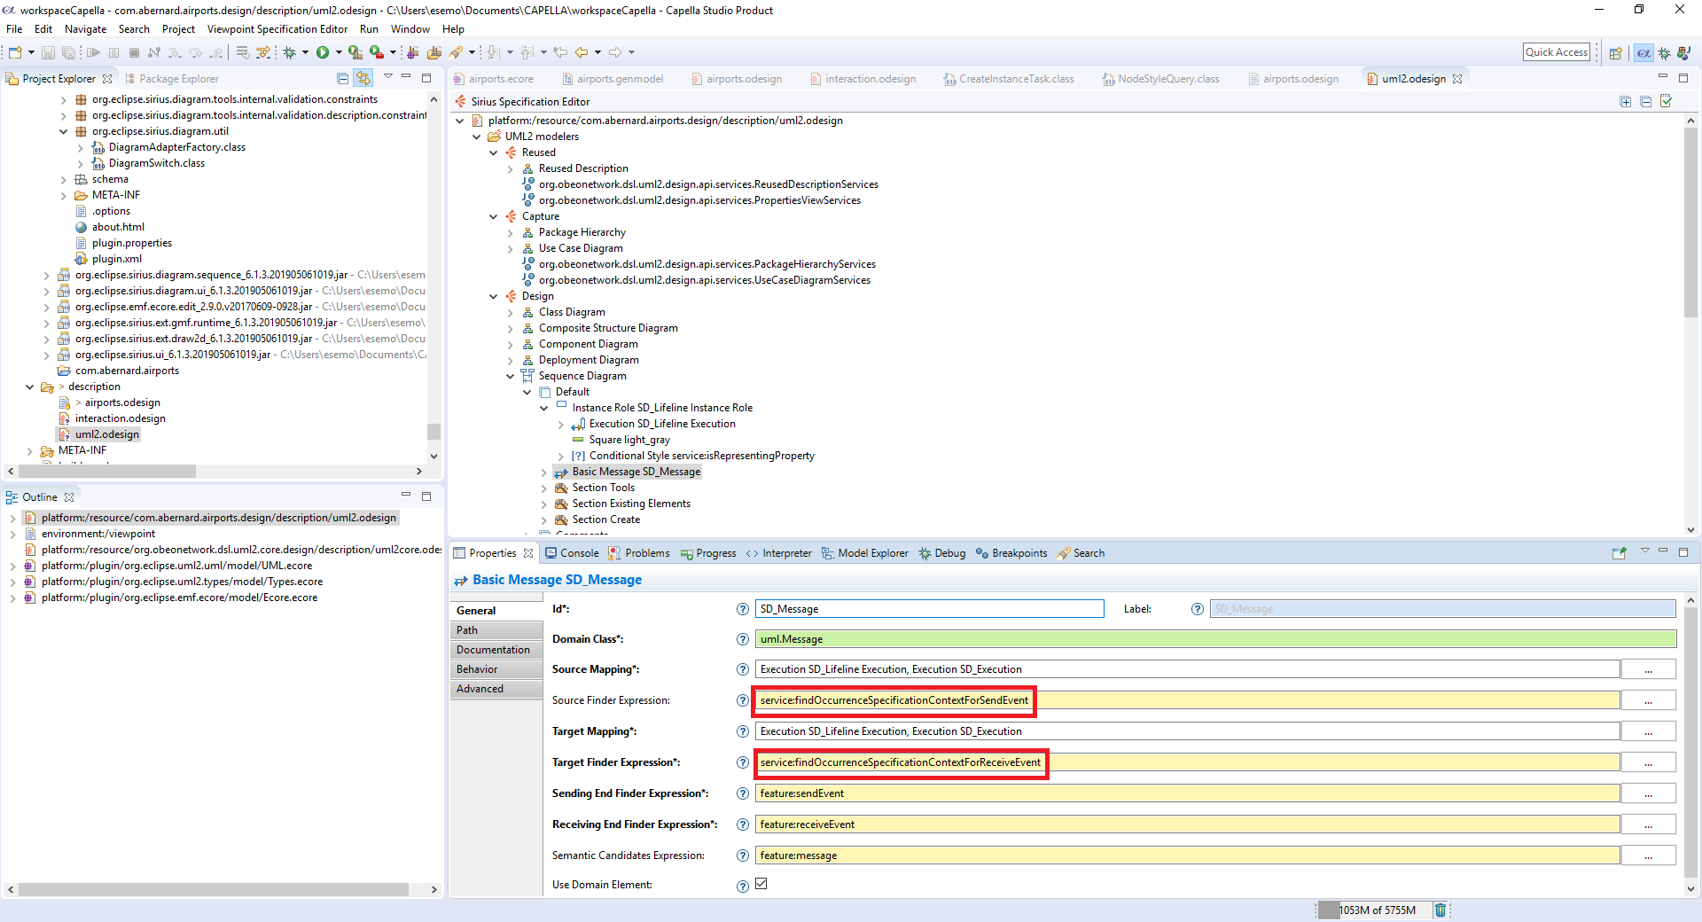Run the garbage collector trash icon

1440,910
